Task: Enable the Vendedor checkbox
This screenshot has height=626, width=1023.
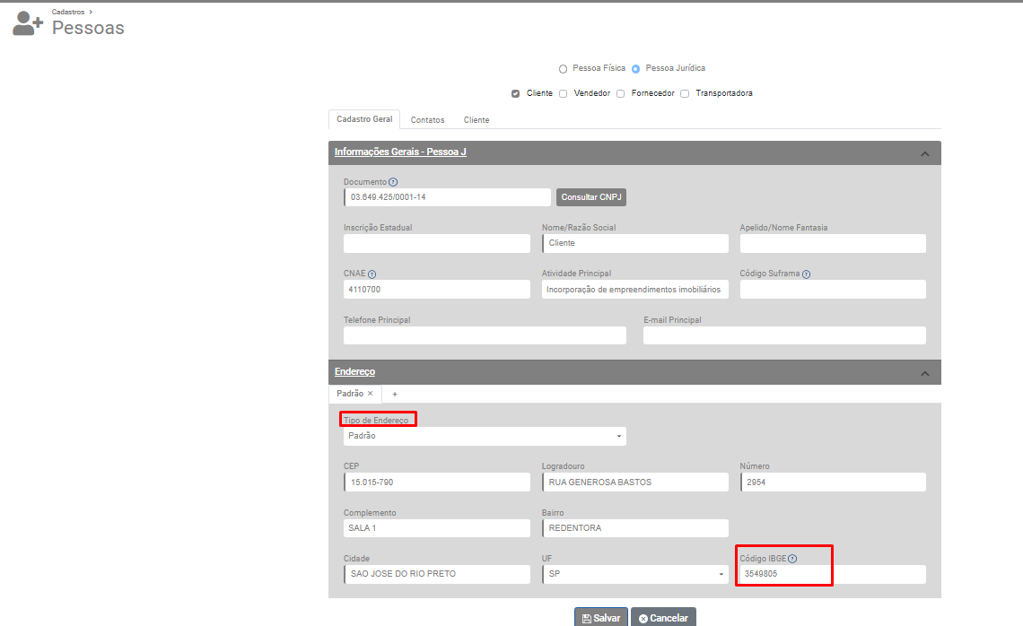Action: pyautogui.click(x=563, y=93)
